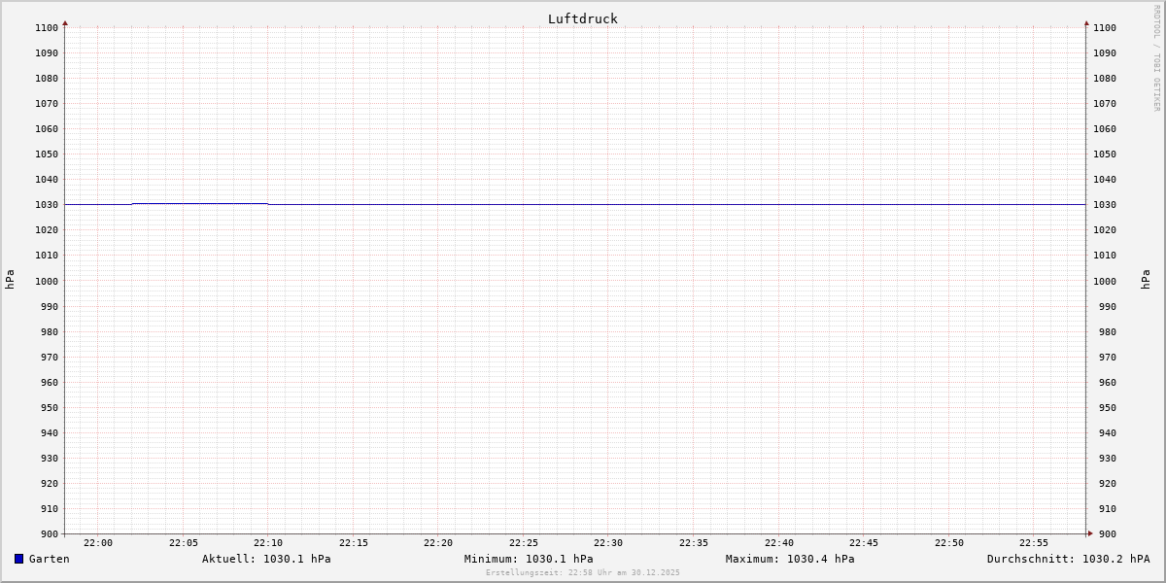The height and width of the screenshot is (583, 1166).
Task: Click the left hPa axis title
Action: click(10, 280)
